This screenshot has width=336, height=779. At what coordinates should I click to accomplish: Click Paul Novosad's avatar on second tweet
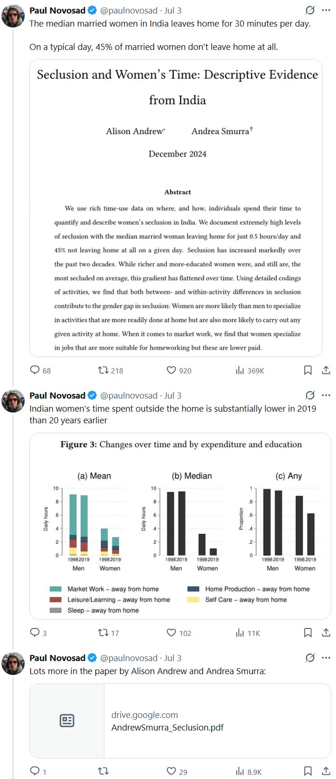coord(13,401)
